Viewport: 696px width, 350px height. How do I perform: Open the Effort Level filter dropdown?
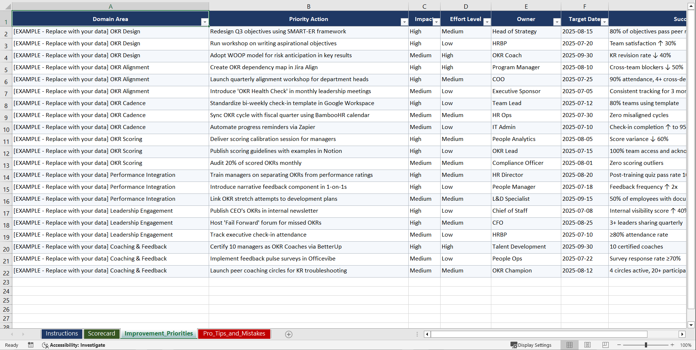point(487,22)
